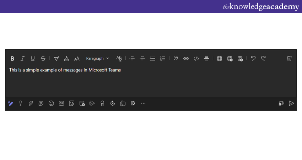Open the font size options
Viewport: 302px width, 160px height.
tap(77, 59)
